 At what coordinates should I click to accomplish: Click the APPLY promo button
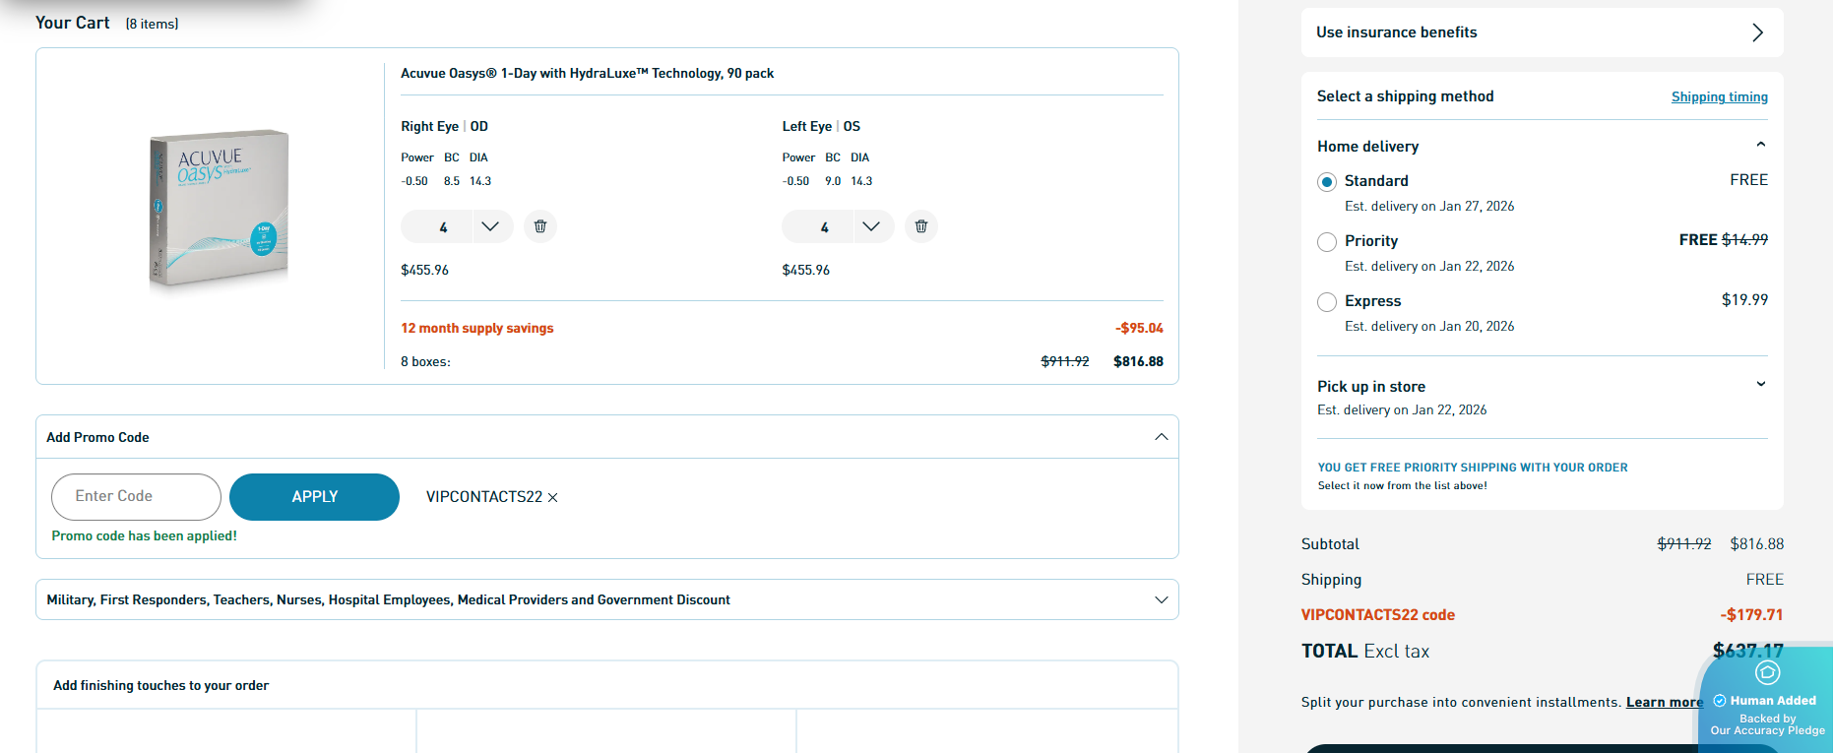pos(314,497)
